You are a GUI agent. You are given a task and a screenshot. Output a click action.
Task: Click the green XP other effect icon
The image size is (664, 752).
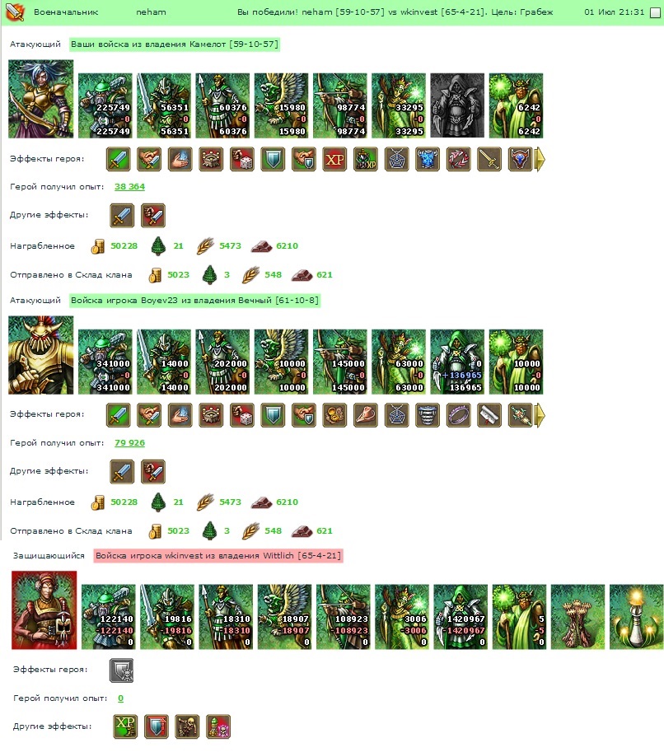click(125, 726)
